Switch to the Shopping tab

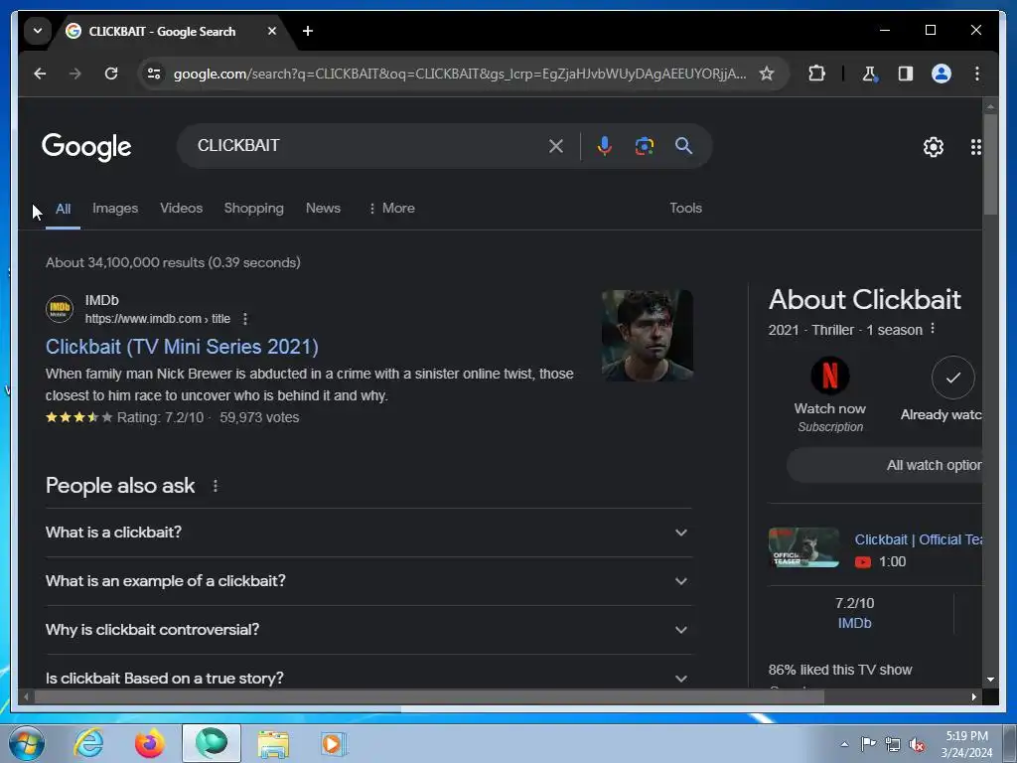254,209
